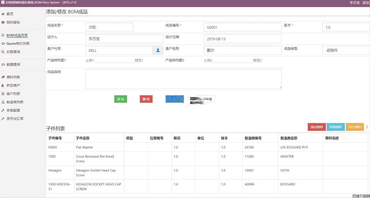Open the 数据查询 menu item
370x198 pixels.
tap(13, 64)
